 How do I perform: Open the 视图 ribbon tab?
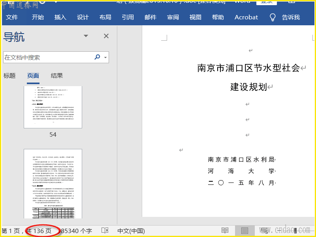coord(196,17)
